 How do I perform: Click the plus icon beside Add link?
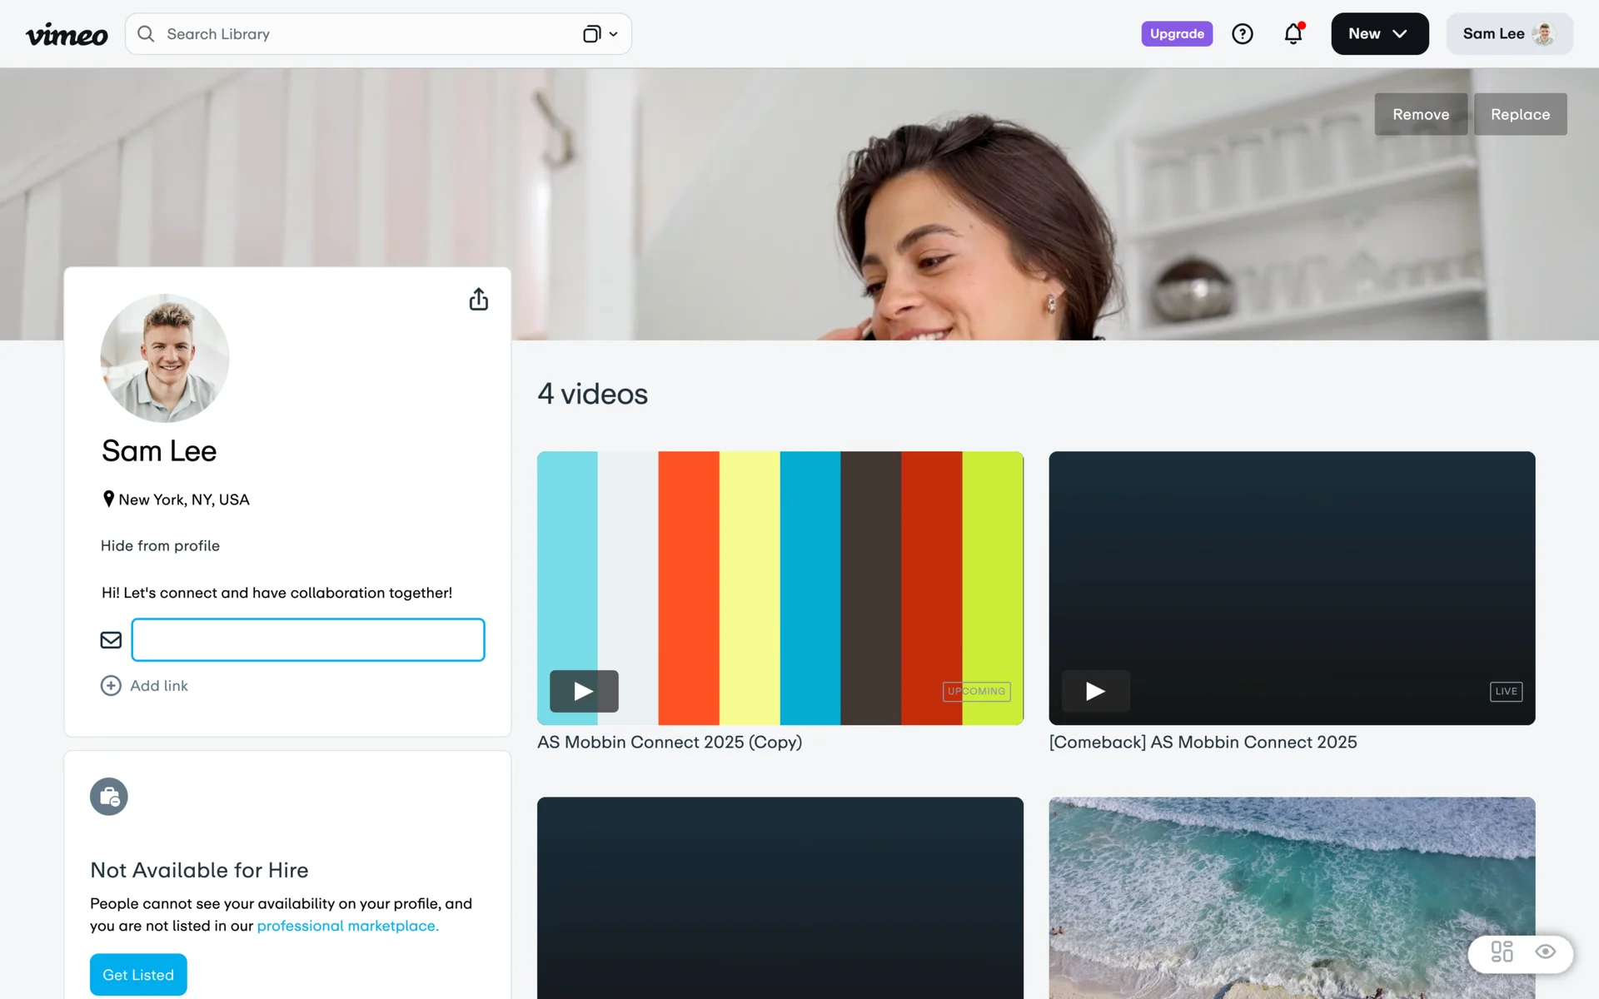coord(111,685)
